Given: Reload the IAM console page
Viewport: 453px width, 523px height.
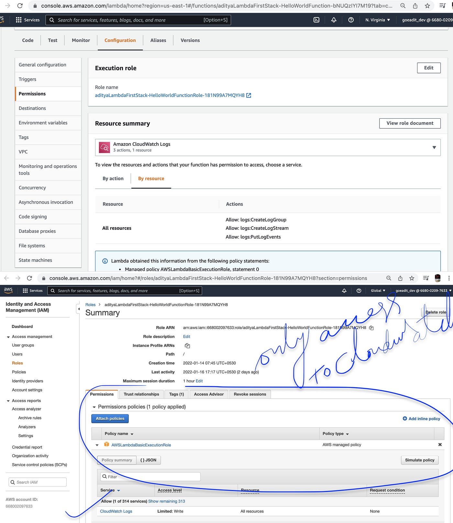Looking at the screenshot, I should 29,278.
